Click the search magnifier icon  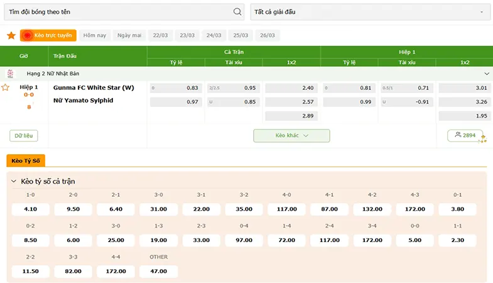(237, 12)
